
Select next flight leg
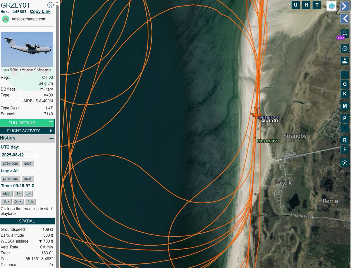(x=27, y=178)
